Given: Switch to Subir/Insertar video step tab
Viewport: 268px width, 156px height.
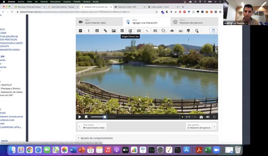Looking at the screenshot, I should point(99,22).
